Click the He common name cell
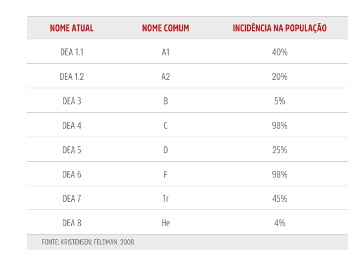 [166, 223]
